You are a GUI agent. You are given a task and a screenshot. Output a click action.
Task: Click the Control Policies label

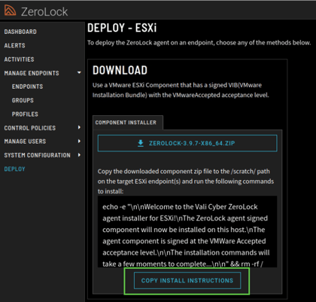(x=30, y=128)
